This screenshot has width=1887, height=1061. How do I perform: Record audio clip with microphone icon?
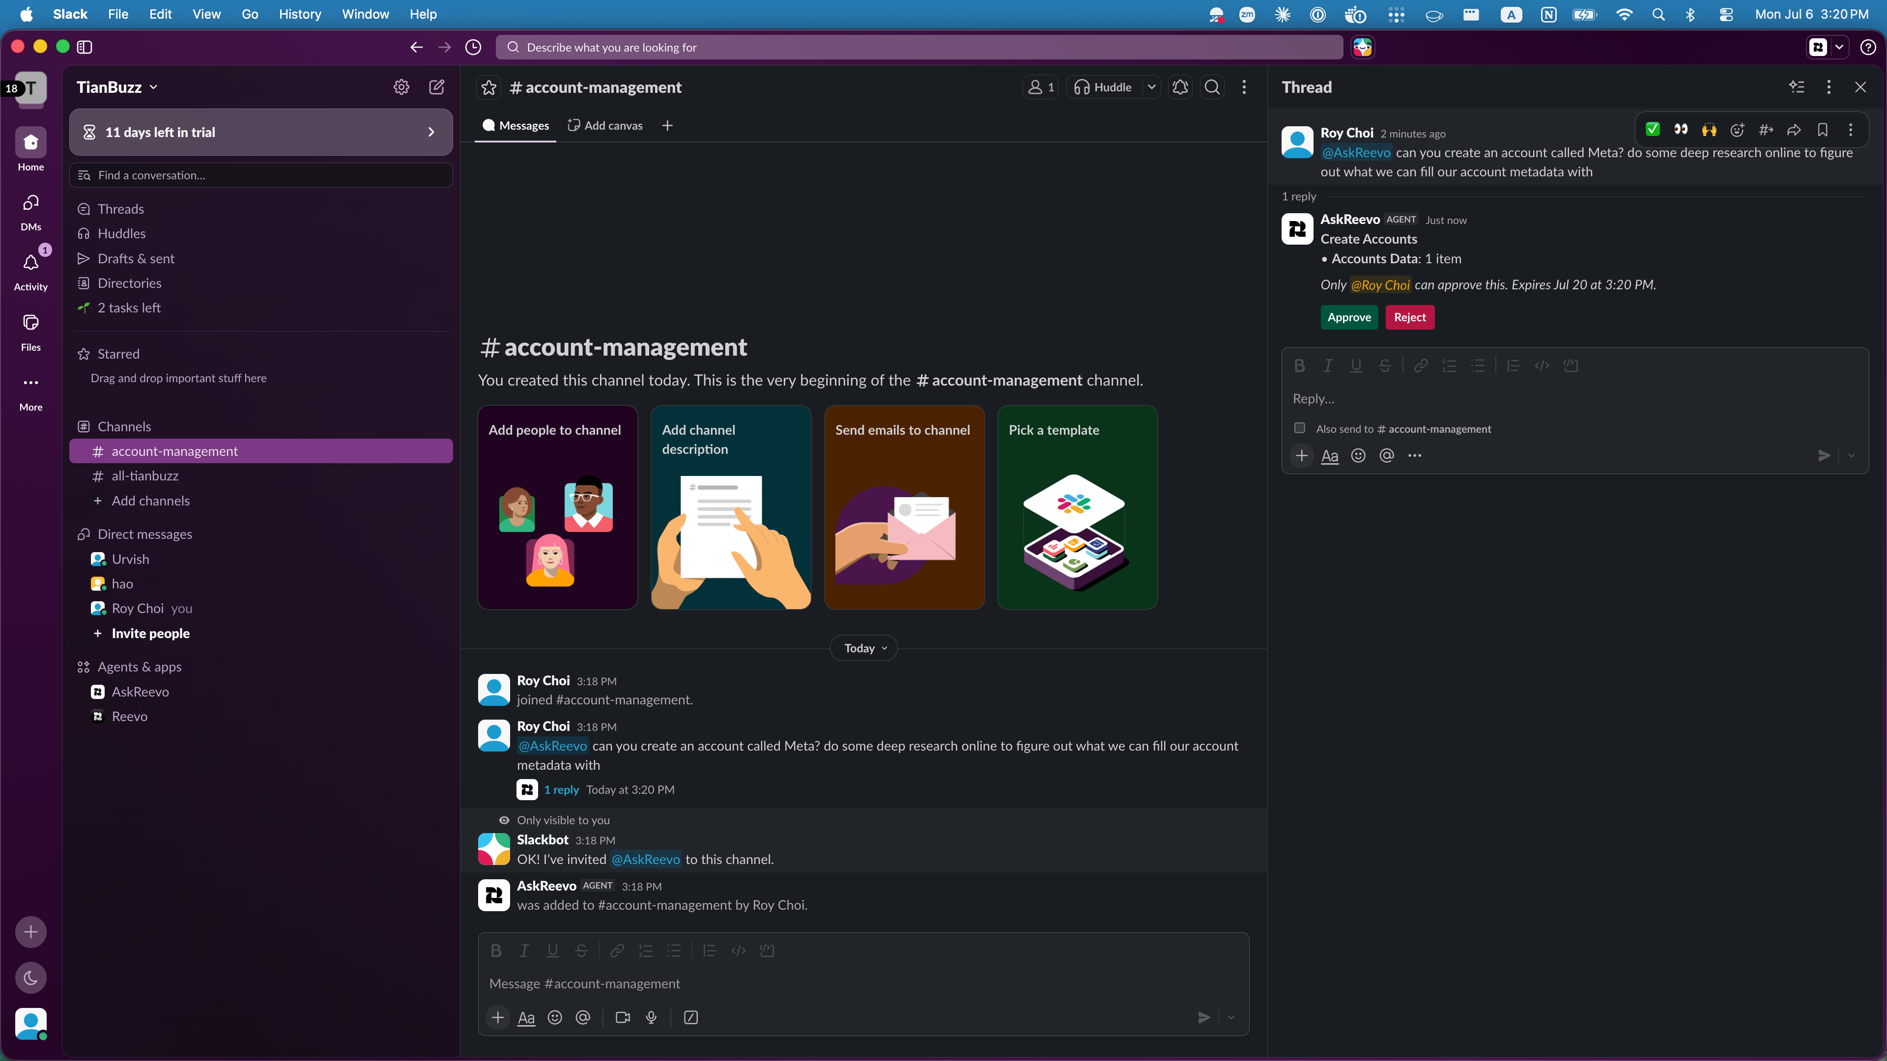pyautogui.click(x=651, y=1017)
